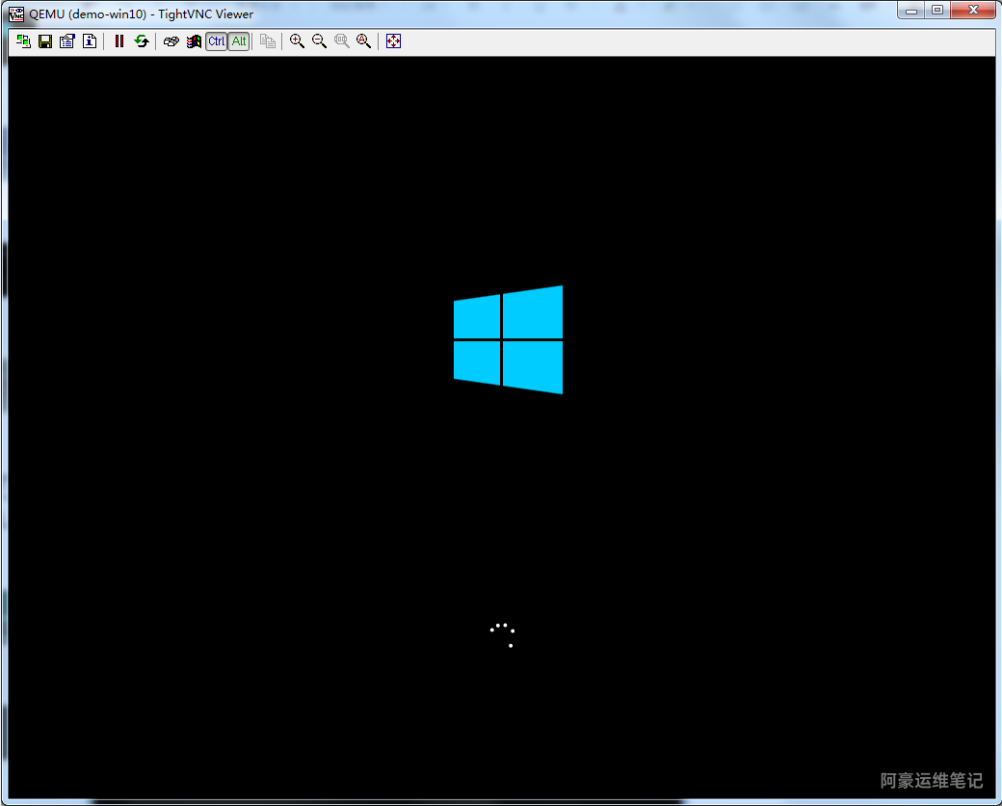Show the Connection info icon
This screenshot has width=1002, height=806.
(90, 41)
